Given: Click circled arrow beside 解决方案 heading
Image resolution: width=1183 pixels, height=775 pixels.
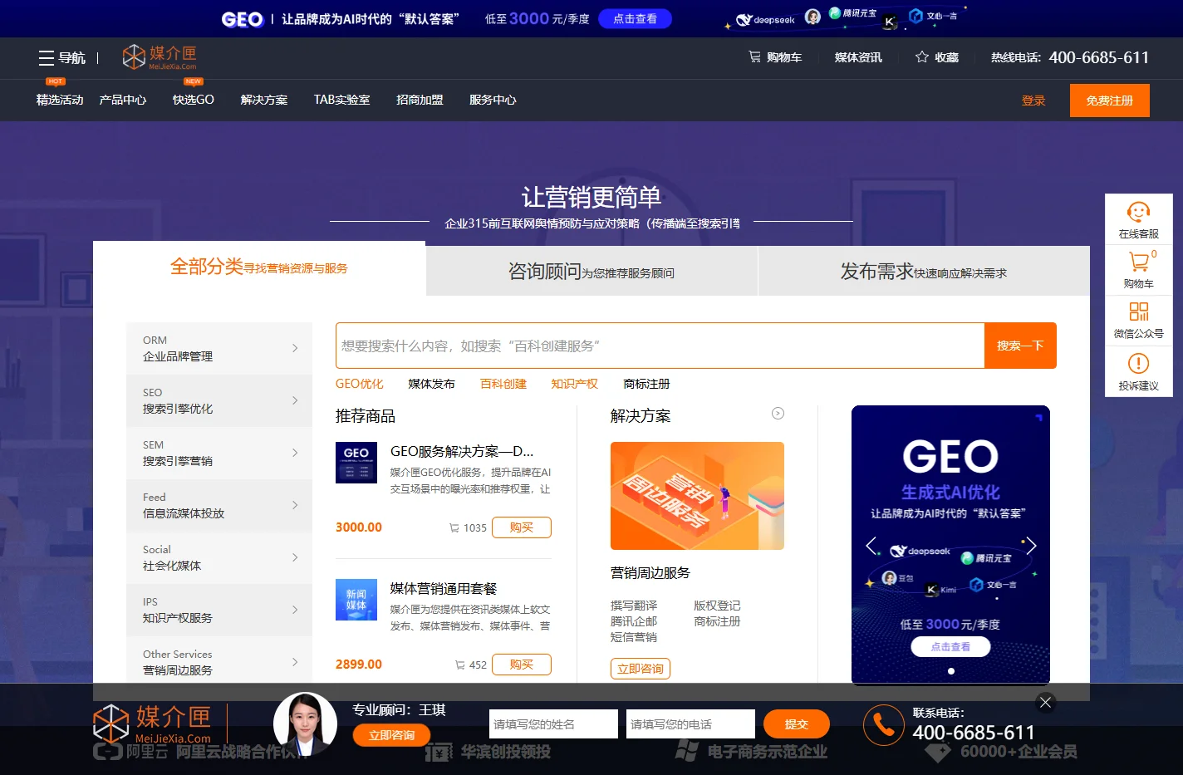Looking at the screenshot, I should coord(778,414).
